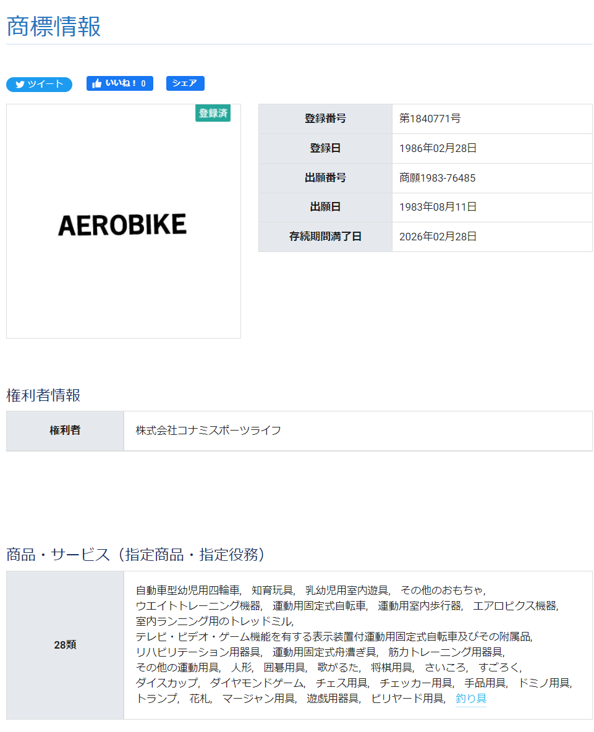Click the 商標情報 page heading
The width and height of the screenshot is (594, 732).
54,26
